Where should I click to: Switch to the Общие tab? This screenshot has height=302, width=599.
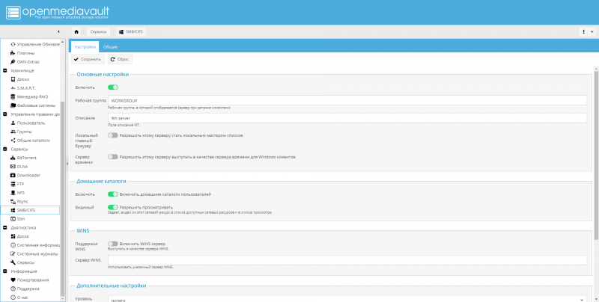[110, 47]
